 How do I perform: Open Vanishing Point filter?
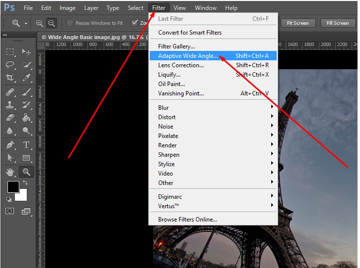click(x=213, y=93)
